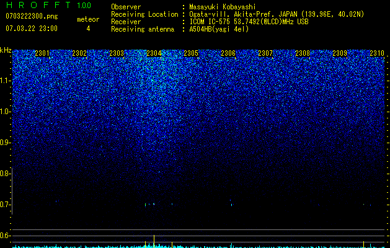Viewport: 390px width, 248px height.
Task: Click the 0.8 kHz axis label
Action: point(4,174)
